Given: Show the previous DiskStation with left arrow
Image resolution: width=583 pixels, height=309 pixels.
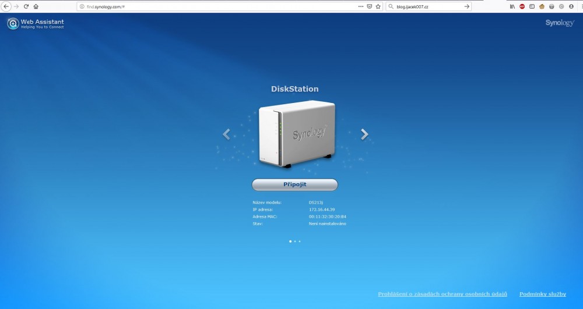Looking at the screenshot, I should pyautogui.click(x=226, y=134).
